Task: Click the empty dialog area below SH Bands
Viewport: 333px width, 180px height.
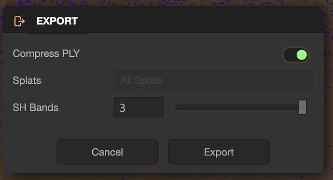Action: coord(163,128)
